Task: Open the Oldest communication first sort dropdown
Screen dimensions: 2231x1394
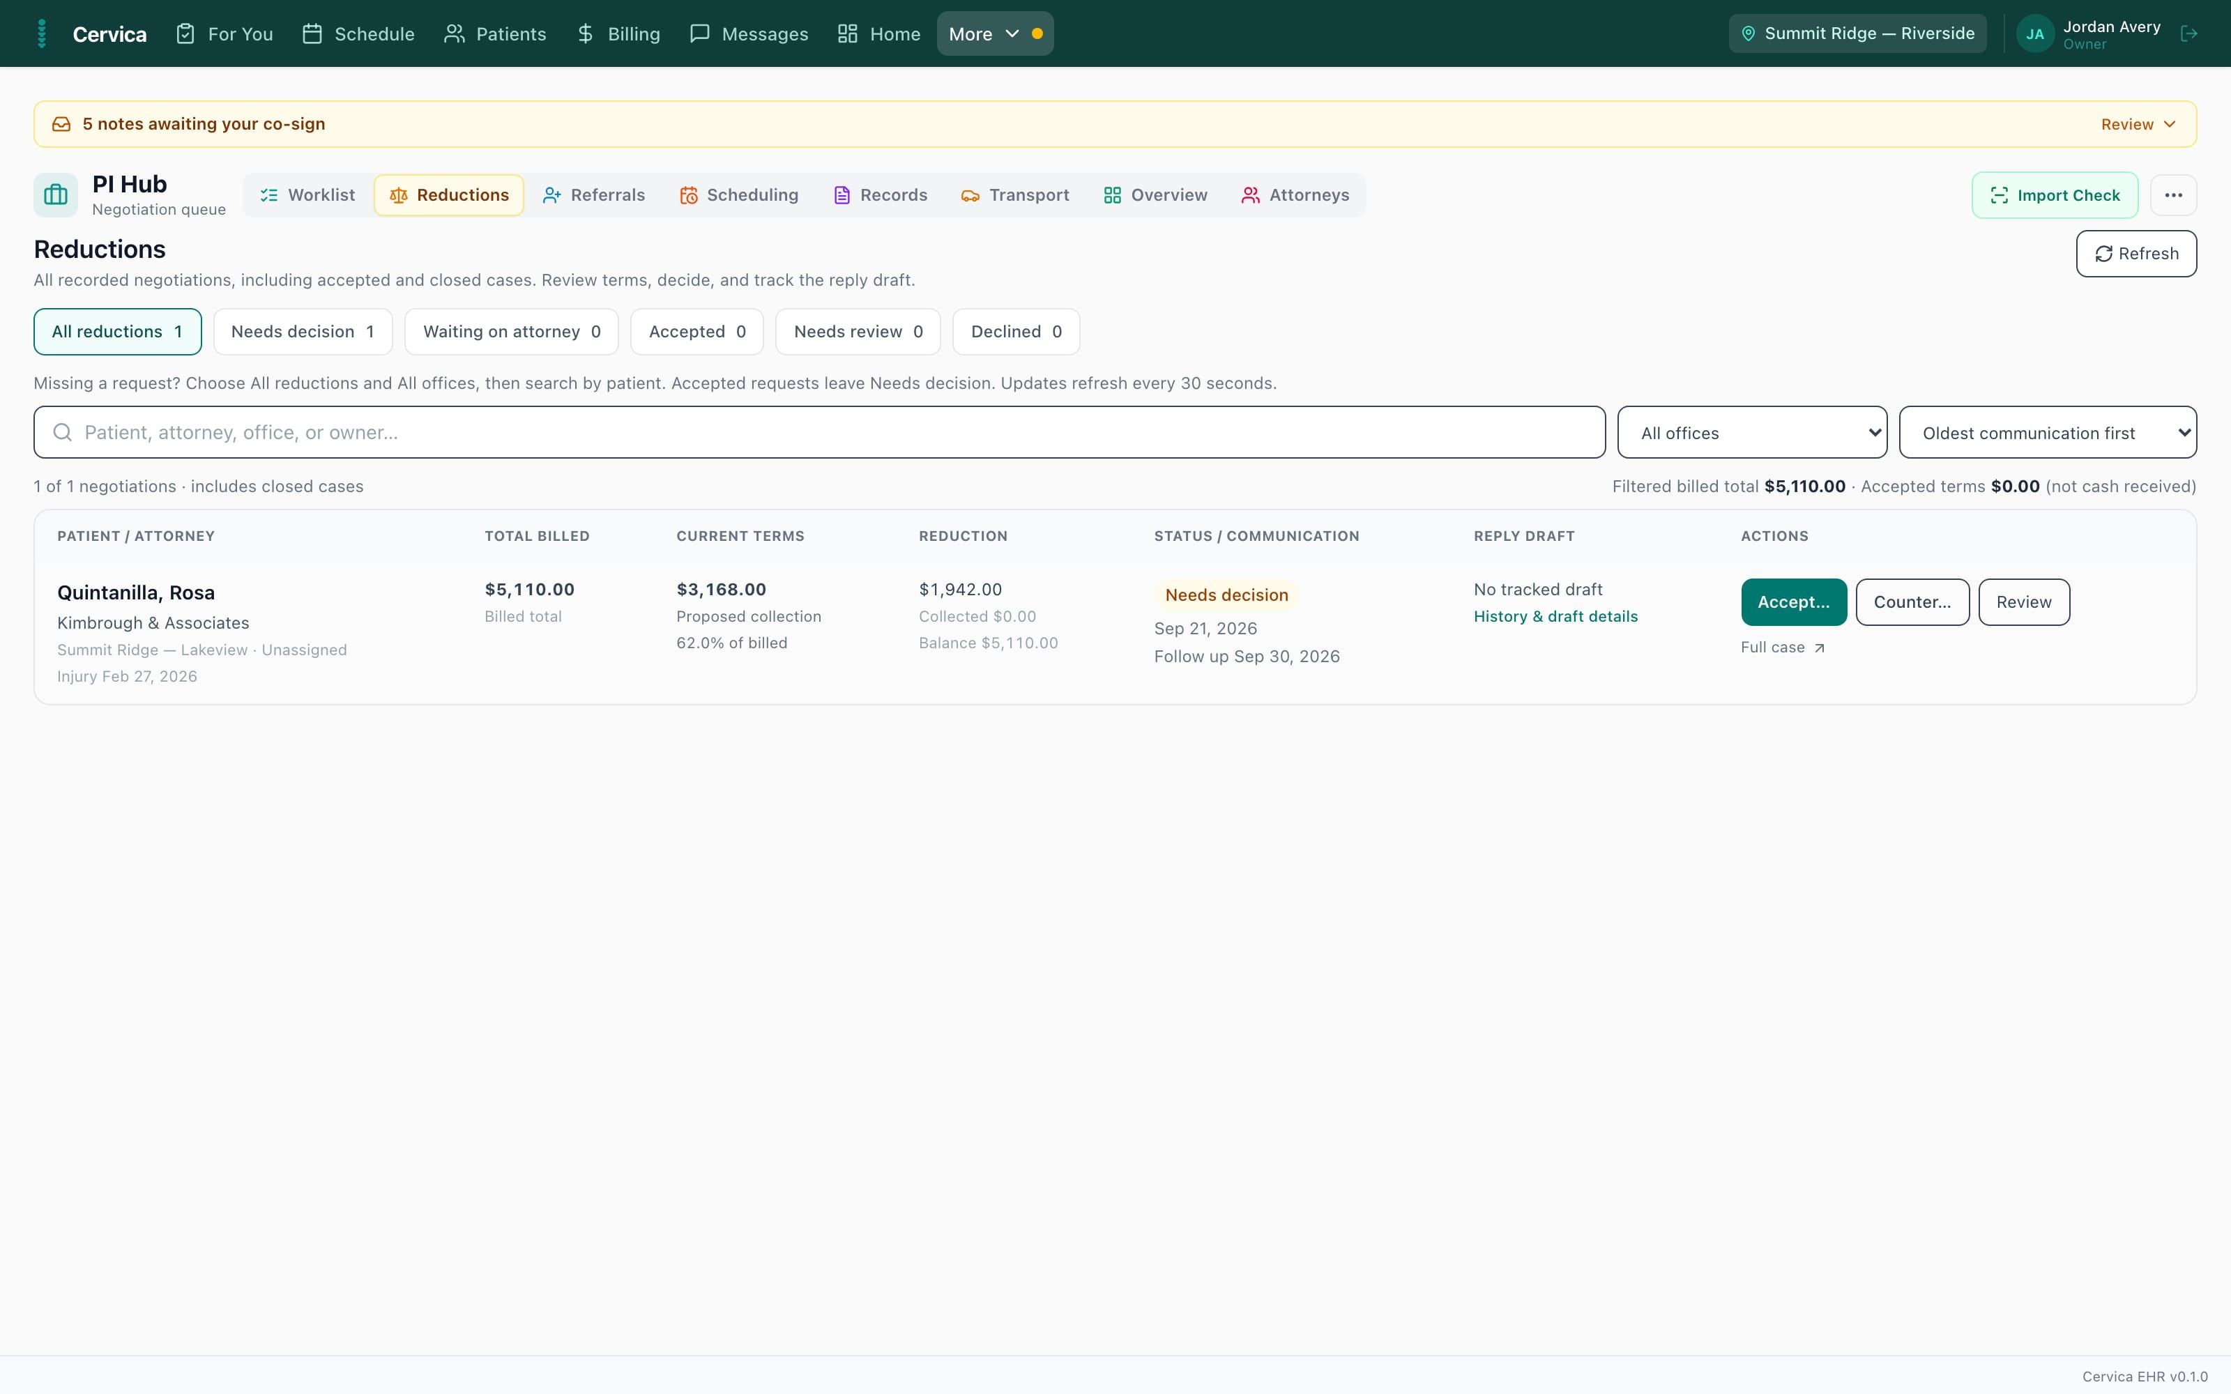Action: pyautogui.click(x=2048, y=432)
